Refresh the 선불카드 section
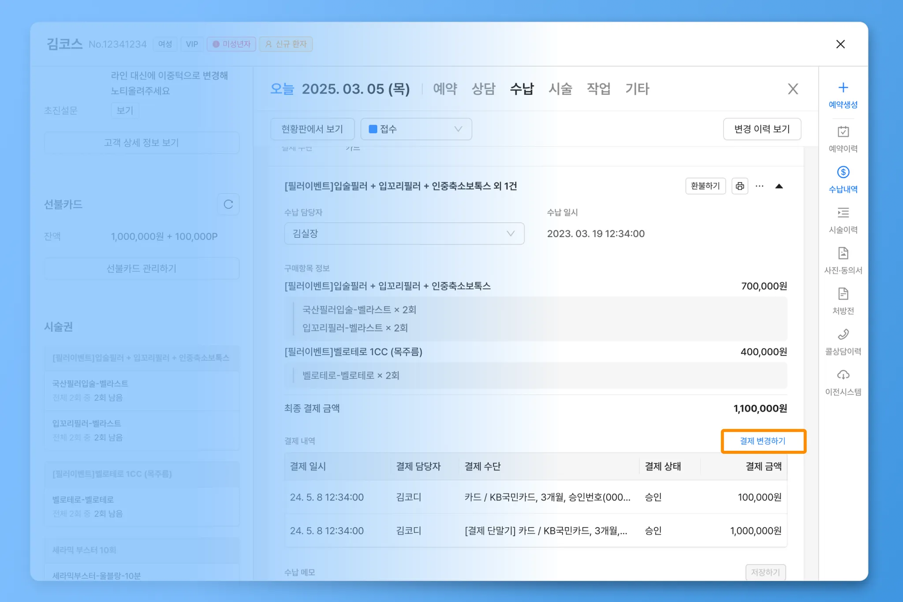903x602 pixels. (x=228, y=205)
